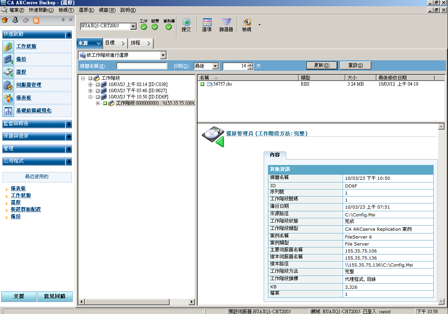Click the 媒體名稱 input field
The image size is (448, 314).
coord(142,66)
